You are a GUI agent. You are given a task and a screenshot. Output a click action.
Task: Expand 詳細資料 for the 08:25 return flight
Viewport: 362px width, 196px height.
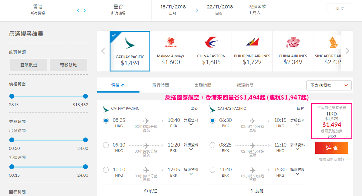[x=297, y=147]
